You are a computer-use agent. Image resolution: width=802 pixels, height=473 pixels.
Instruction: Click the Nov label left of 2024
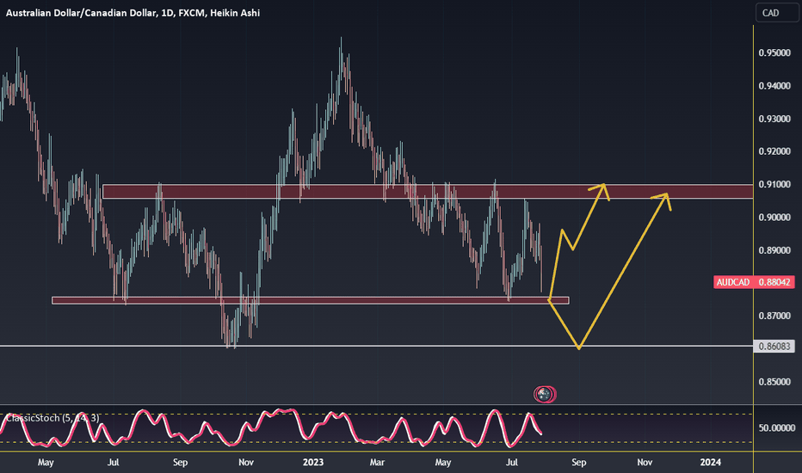[645, 463]
